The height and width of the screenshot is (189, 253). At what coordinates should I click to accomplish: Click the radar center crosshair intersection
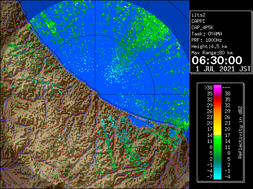coord(95,94)
